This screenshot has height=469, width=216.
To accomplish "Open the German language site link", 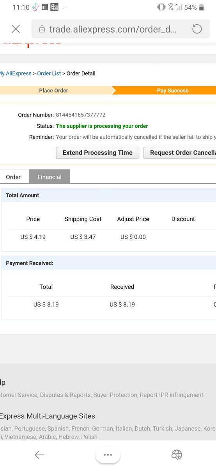I will coord(103,429).
